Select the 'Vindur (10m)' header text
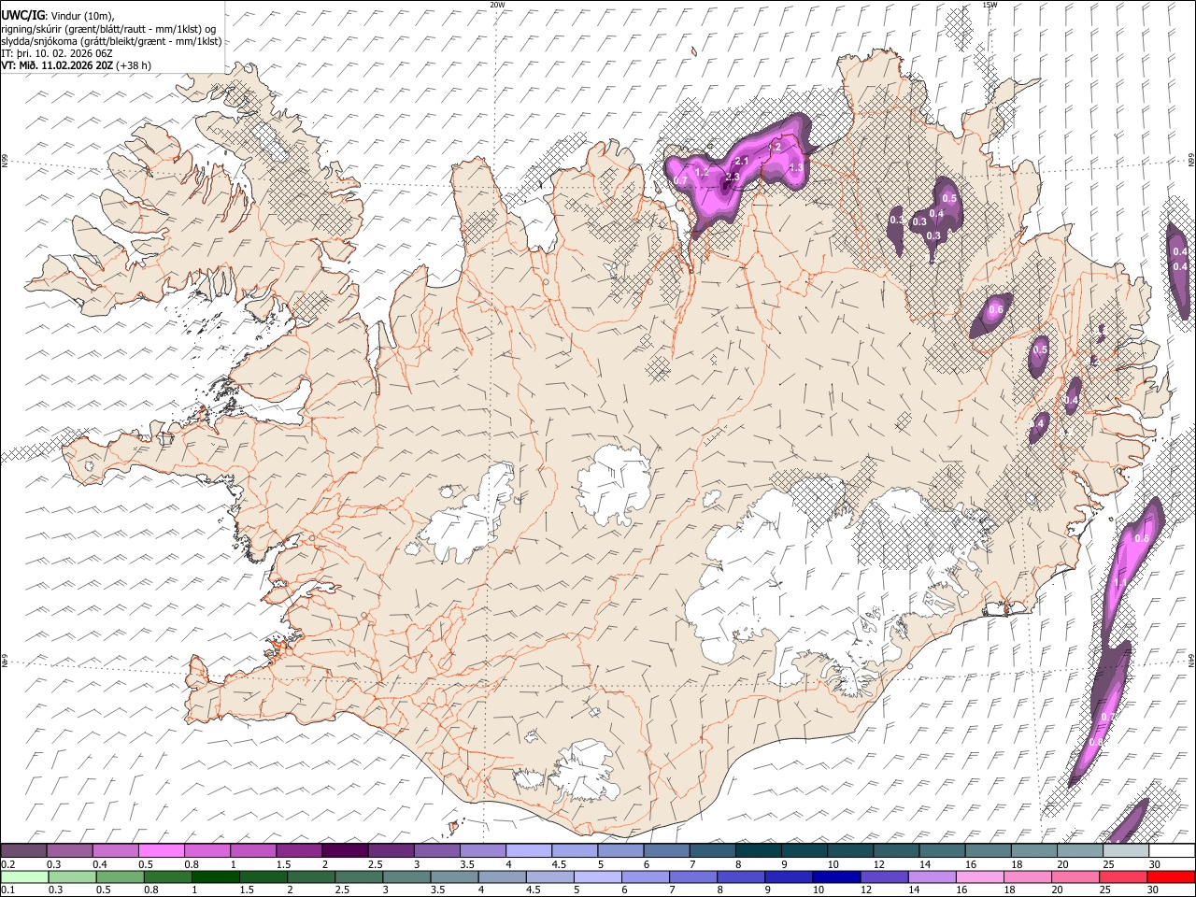 84,16
